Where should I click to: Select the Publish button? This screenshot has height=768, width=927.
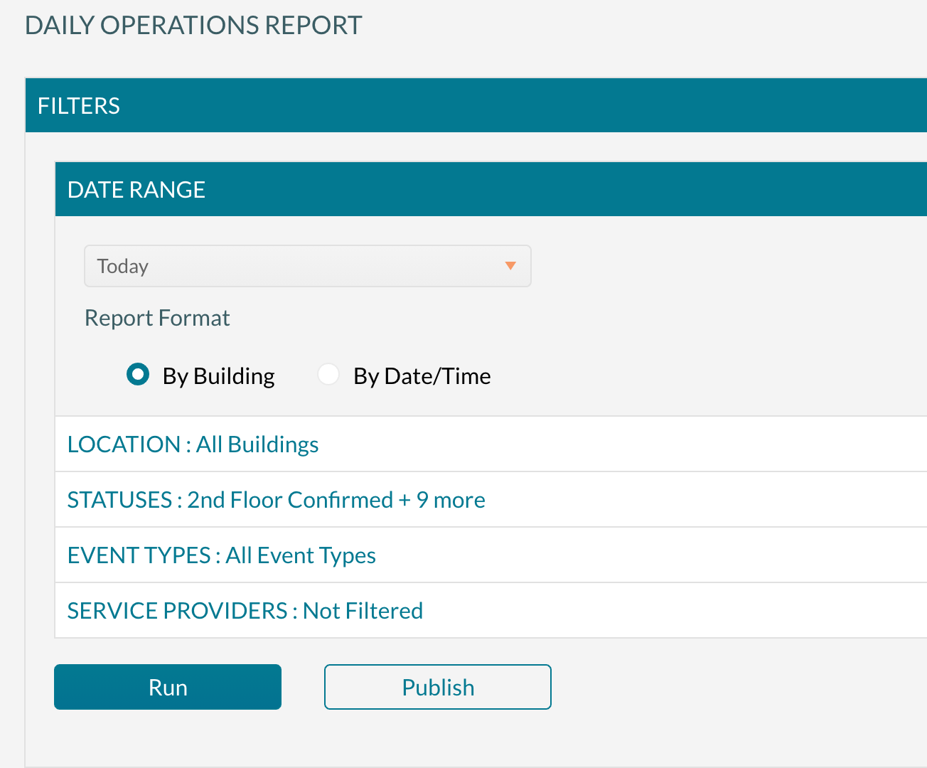[x=437, y=687]
